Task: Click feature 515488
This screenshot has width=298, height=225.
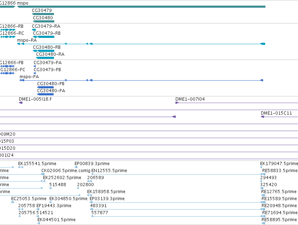Action: coord(58,185)
